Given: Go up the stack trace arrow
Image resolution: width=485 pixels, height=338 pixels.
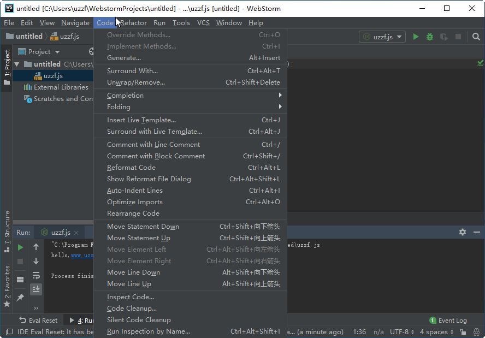Looking at the screenshot, I should 36,247.
